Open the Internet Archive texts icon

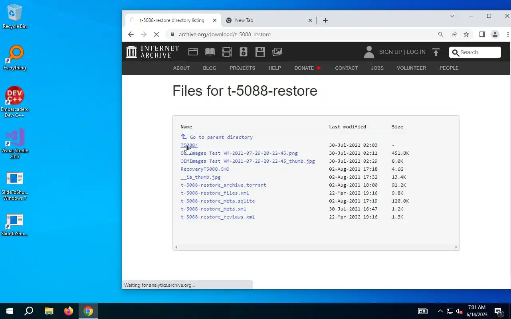coord(210,52)
